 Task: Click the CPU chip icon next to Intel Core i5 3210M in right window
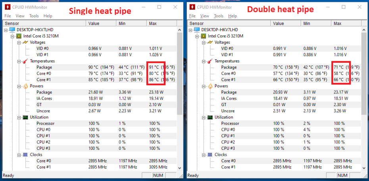[203, 36]
